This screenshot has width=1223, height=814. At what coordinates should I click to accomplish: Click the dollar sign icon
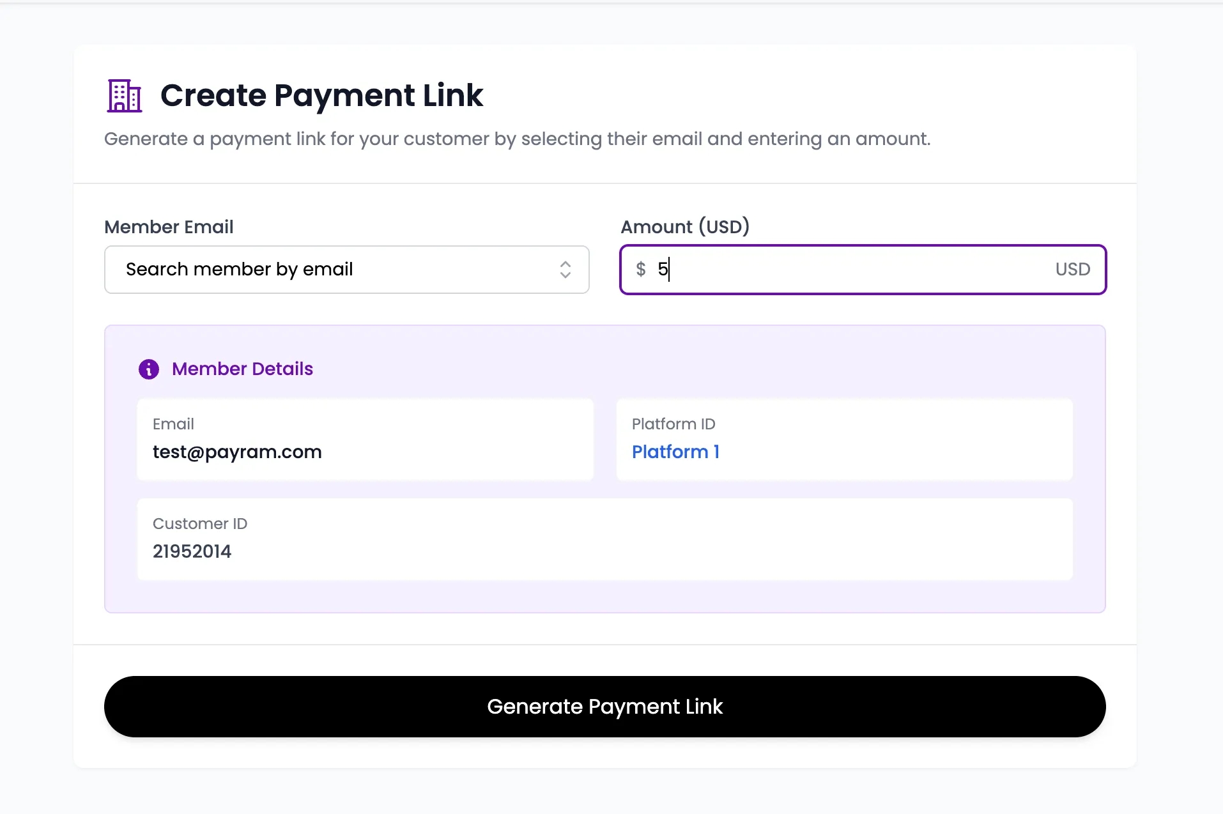pos(641,270)
